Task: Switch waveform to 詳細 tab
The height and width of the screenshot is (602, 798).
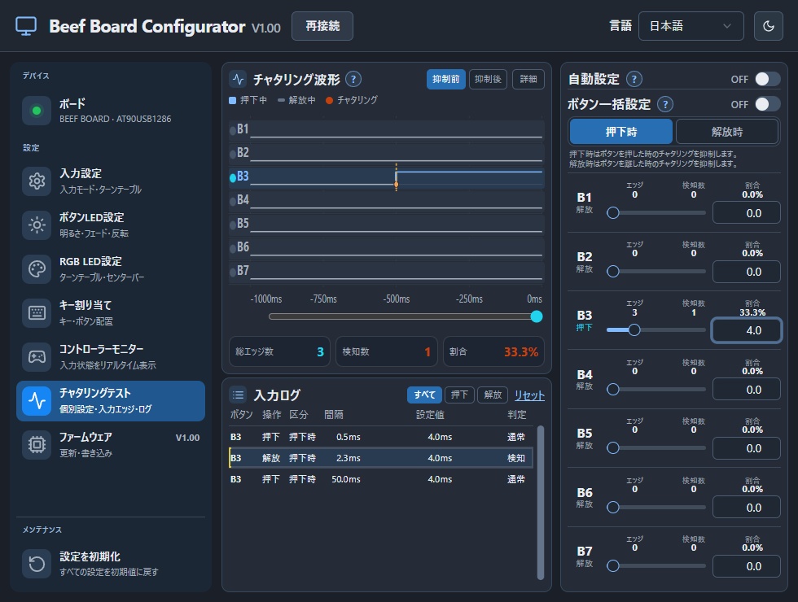Action: click(528, 80)
